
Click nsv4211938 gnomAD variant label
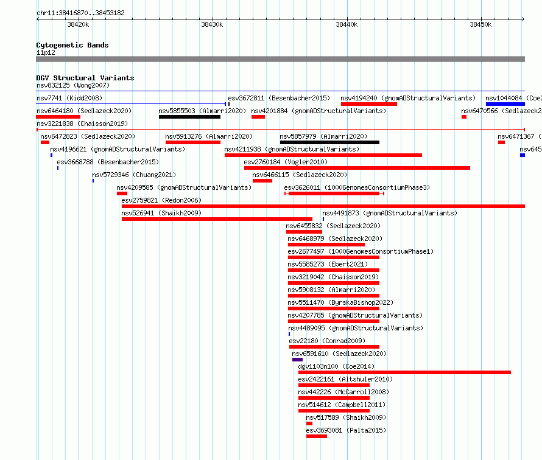292,149
